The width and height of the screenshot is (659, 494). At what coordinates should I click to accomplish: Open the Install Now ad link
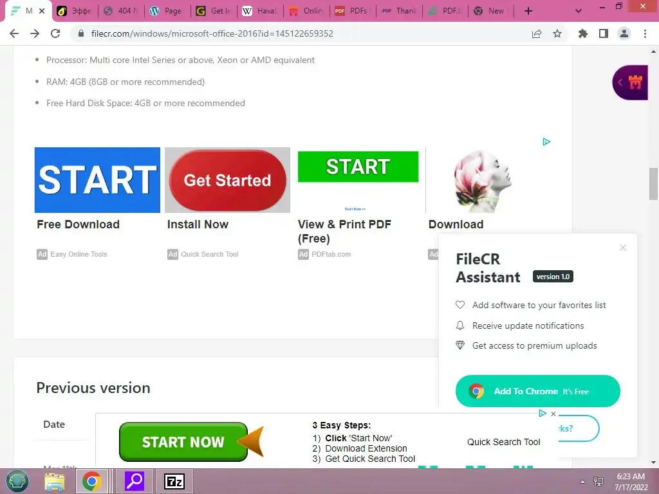click(198, 224)
